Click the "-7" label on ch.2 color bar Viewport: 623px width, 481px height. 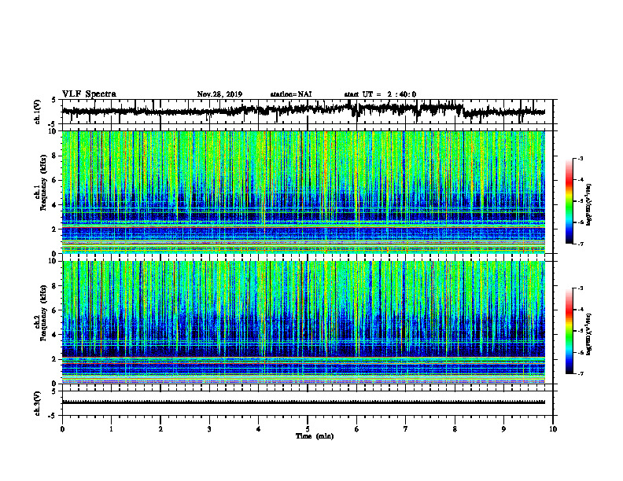pos(581,373)
